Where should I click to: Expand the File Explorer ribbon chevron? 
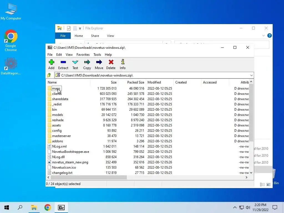(263, 36)
